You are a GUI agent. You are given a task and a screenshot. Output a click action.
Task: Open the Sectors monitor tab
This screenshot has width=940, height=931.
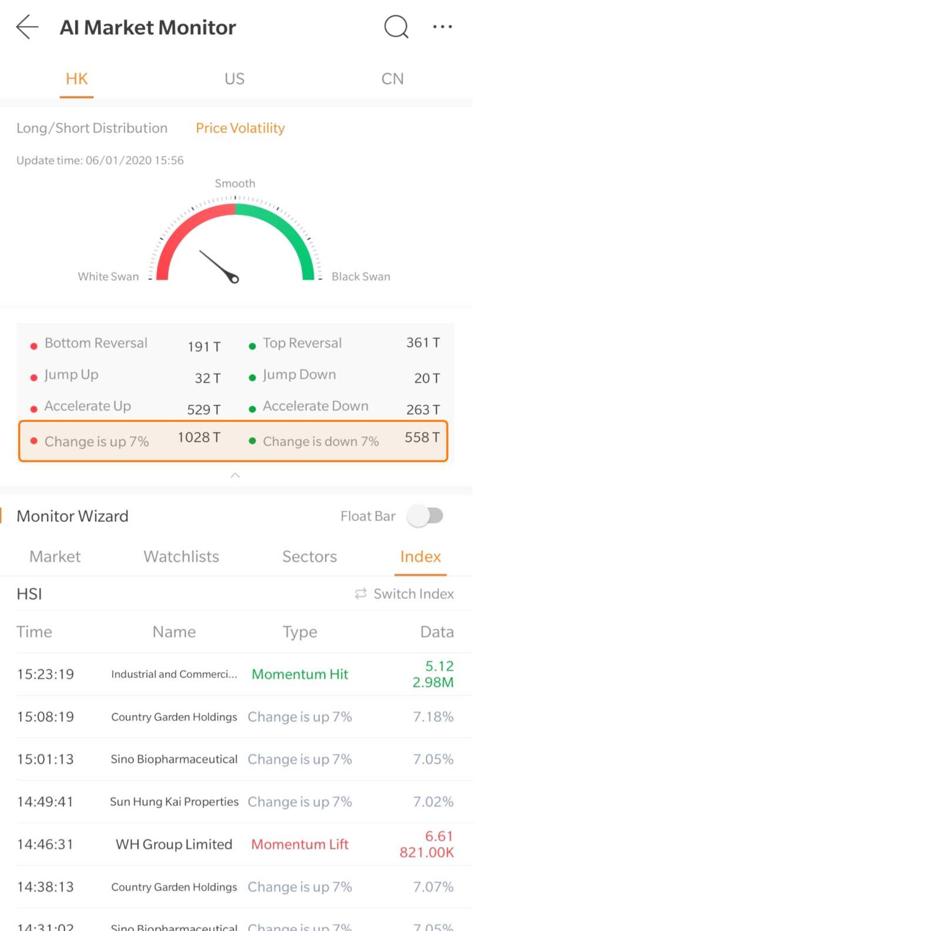[309, 557]
